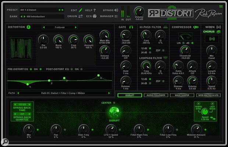This screenshot has width=228, height=147.
Task: Click the compressor VU meter display
Action: 185,36
